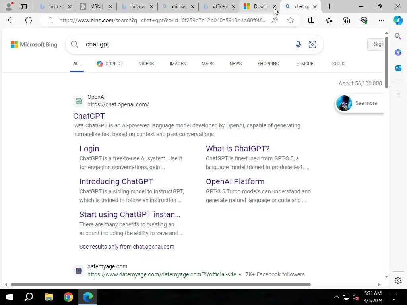407x305 pixels.
Task: Close the MSN tab
Action: pyautogui.click(x=110, y=6)
